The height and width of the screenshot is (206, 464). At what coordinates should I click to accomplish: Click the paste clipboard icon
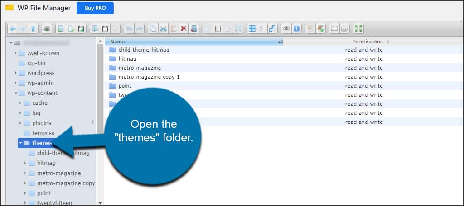click(174, 28)
